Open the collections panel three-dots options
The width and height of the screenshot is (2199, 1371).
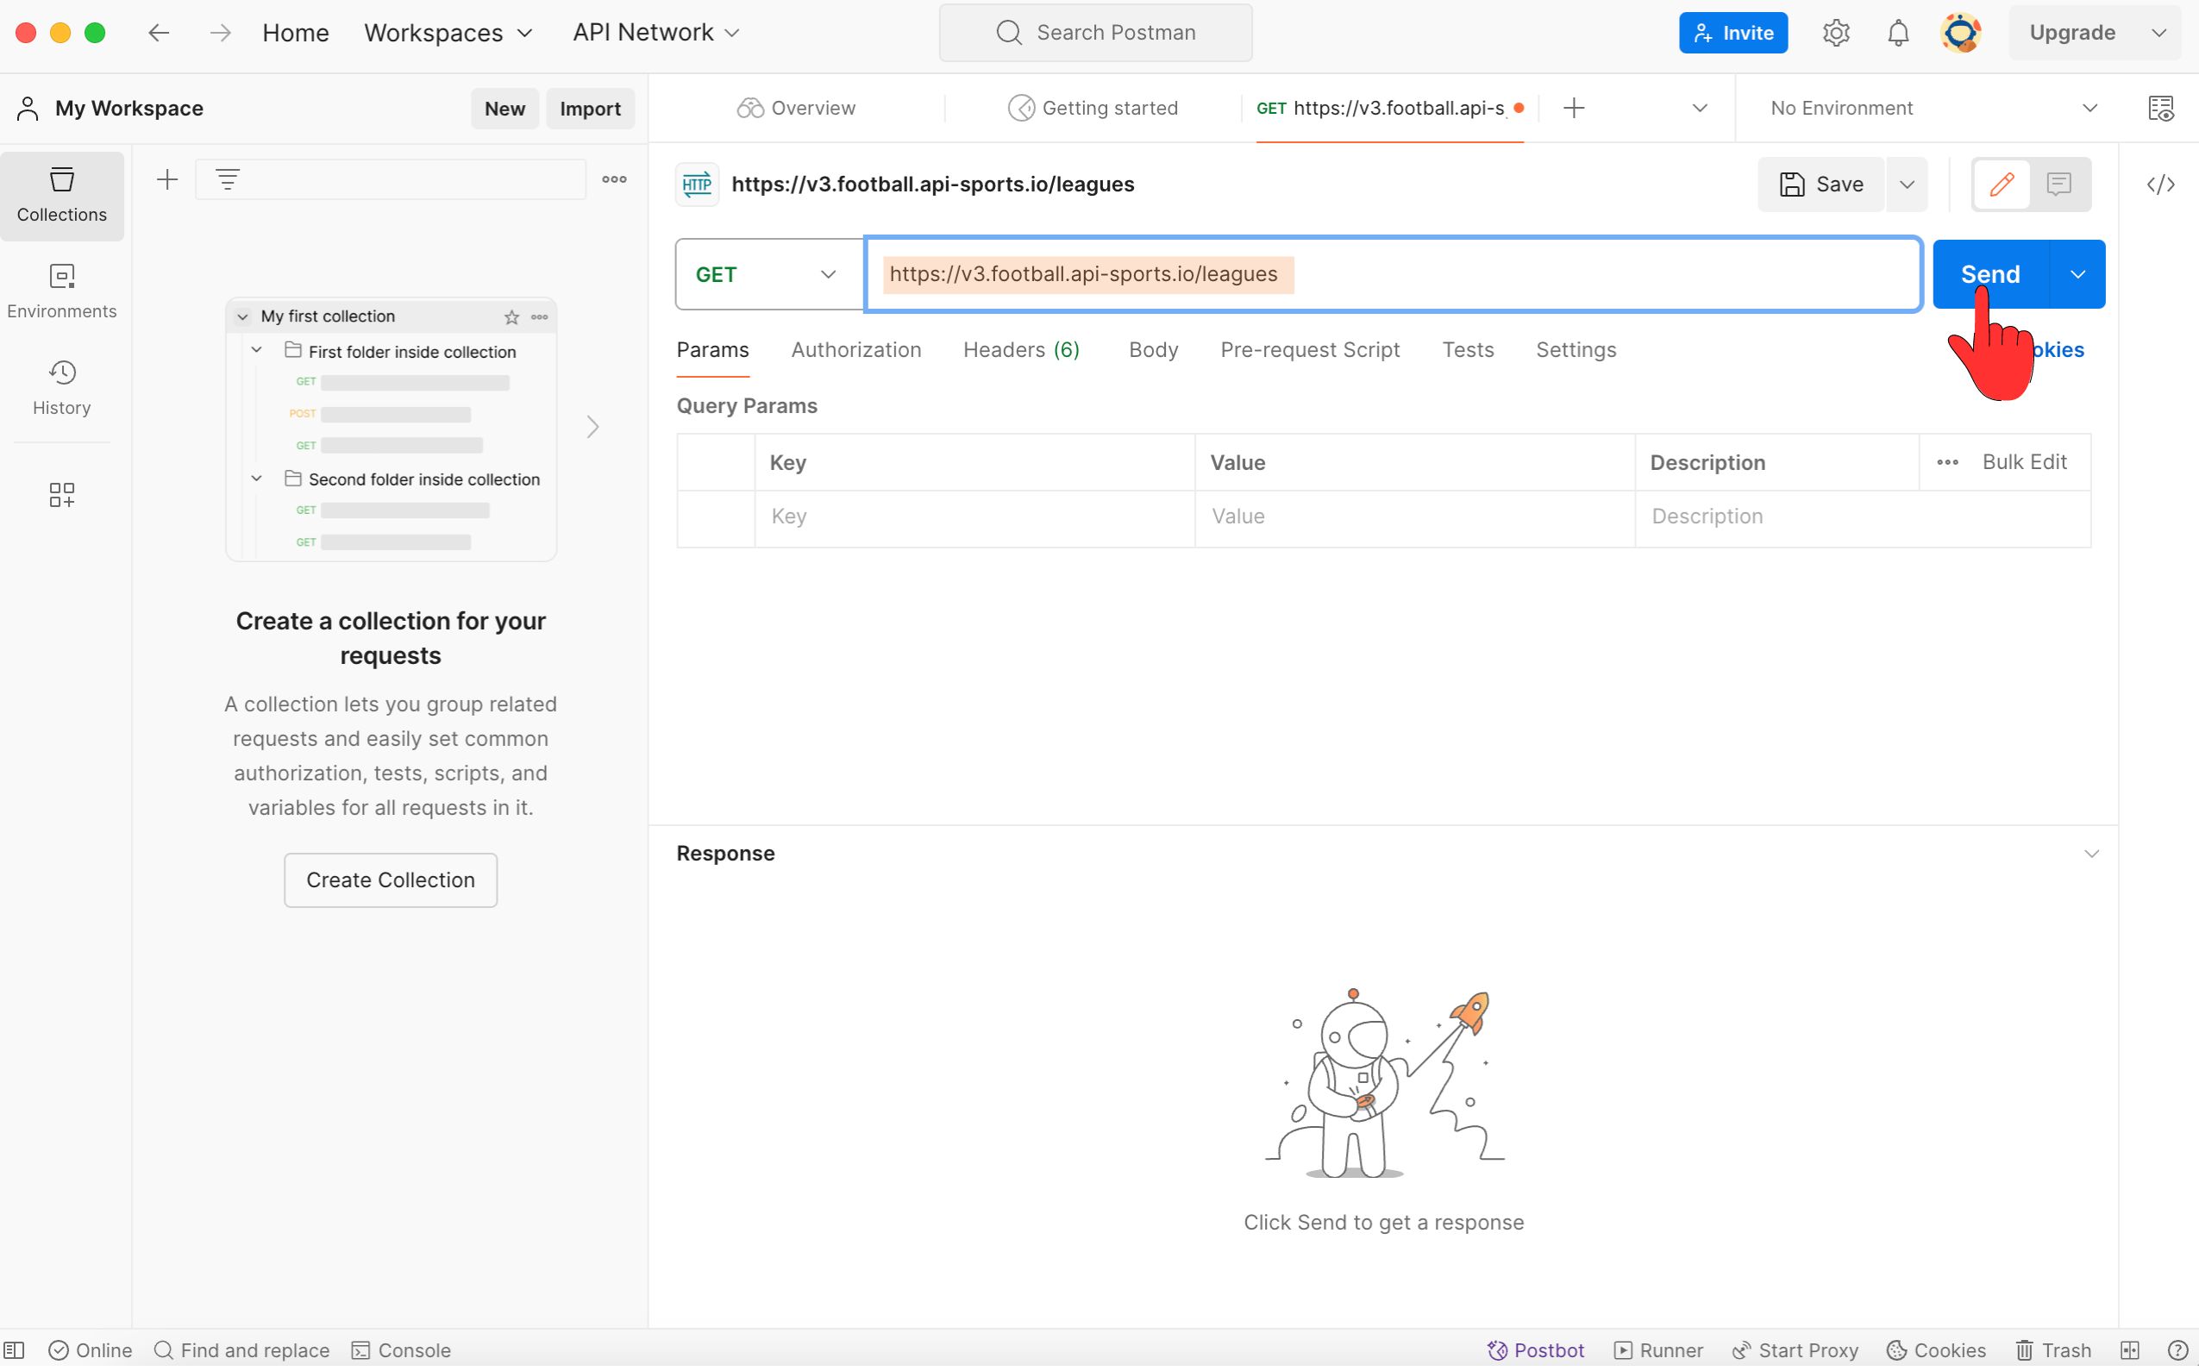[x=614, y=179]
